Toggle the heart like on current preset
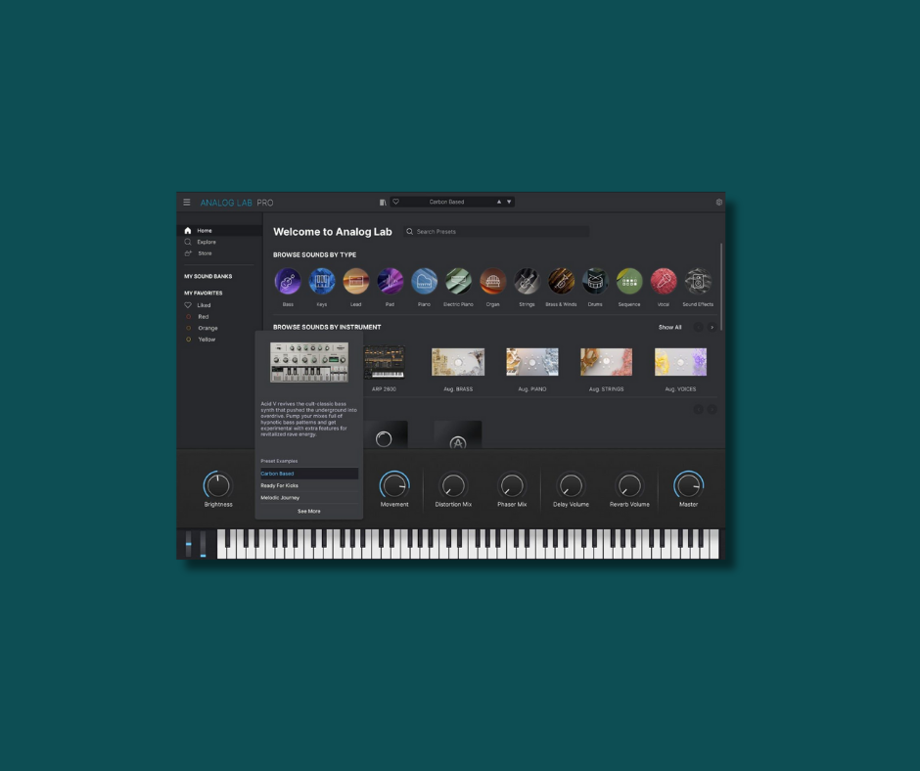 point(395,202)
